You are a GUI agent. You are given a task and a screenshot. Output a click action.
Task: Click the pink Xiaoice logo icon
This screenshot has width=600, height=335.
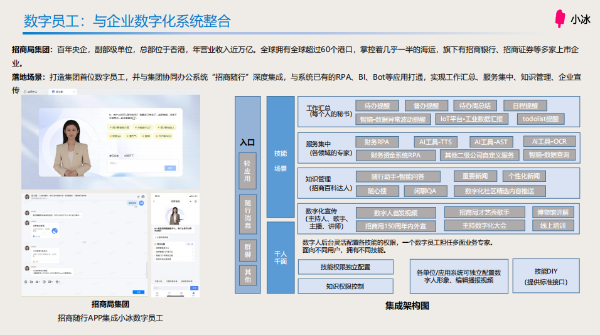pos(560,18)
